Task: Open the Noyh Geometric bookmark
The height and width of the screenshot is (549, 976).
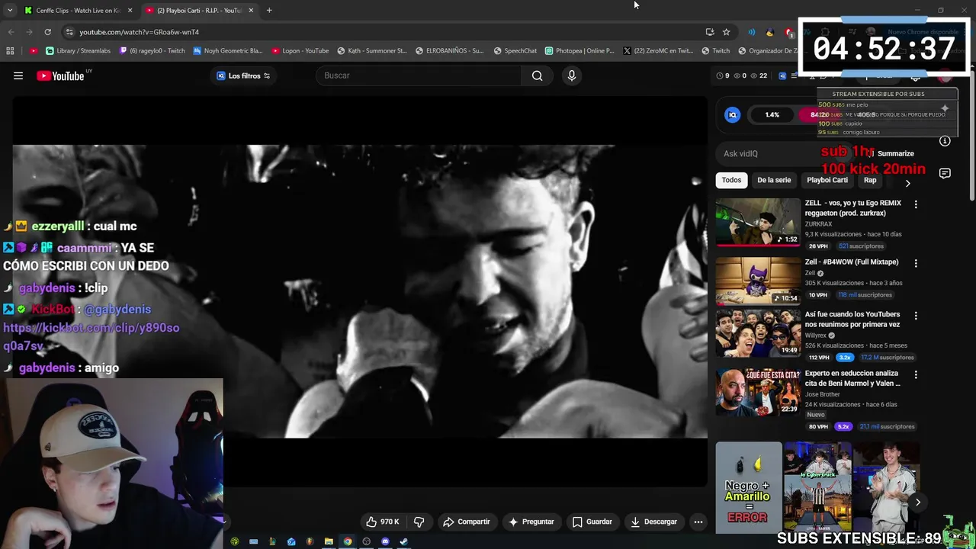Action: pos(228,51)
